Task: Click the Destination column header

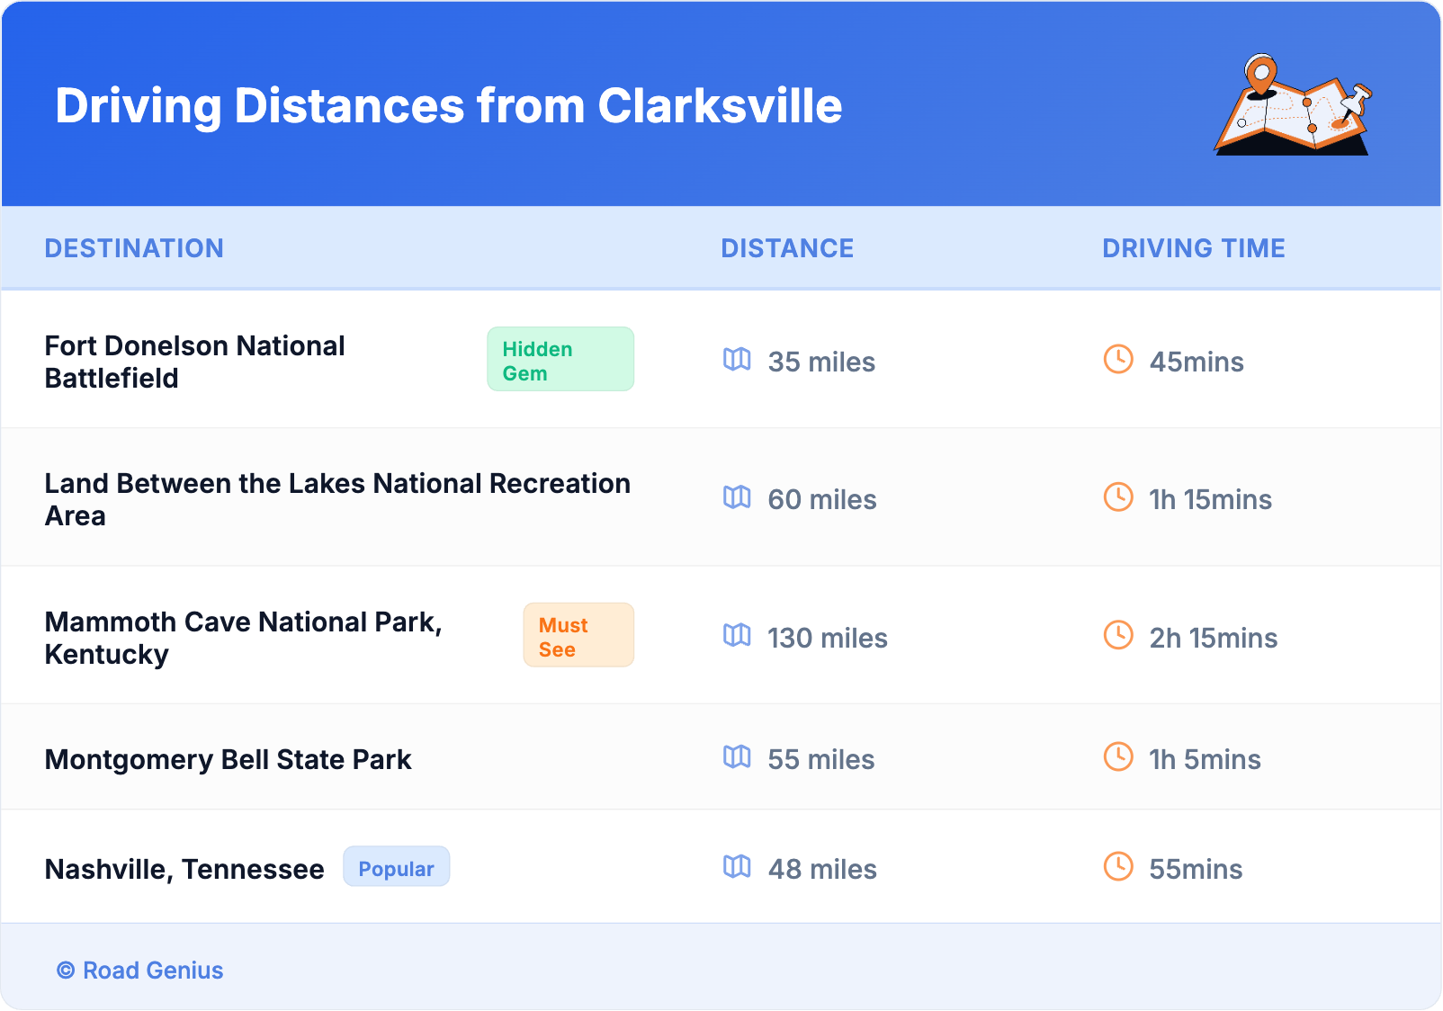Action: 134,248
